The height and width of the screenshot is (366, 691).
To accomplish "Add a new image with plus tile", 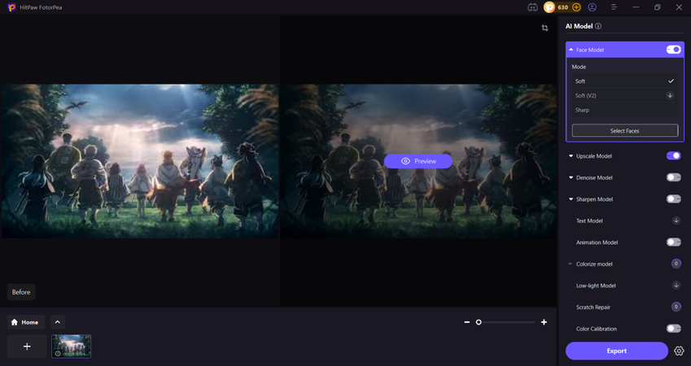I will pyautogui.click(x=27, y=346).
